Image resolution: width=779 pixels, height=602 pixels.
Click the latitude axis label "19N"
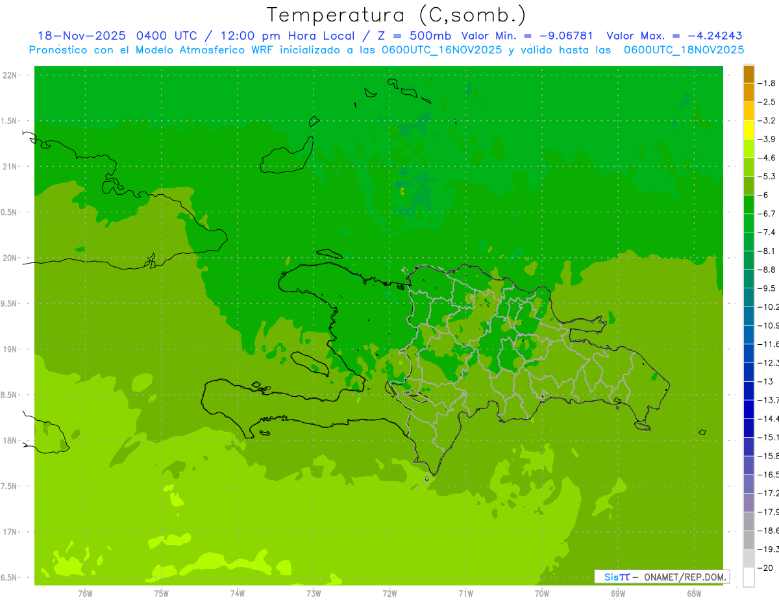[x=9, y=349]
